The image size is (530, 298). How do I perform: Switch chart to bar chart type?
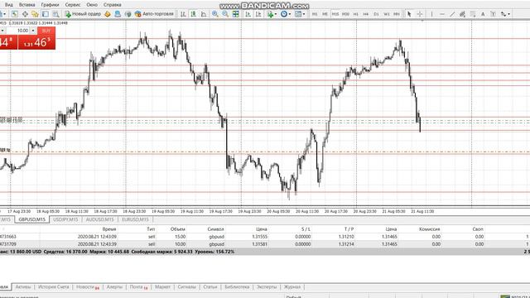(x=183, y=14)
